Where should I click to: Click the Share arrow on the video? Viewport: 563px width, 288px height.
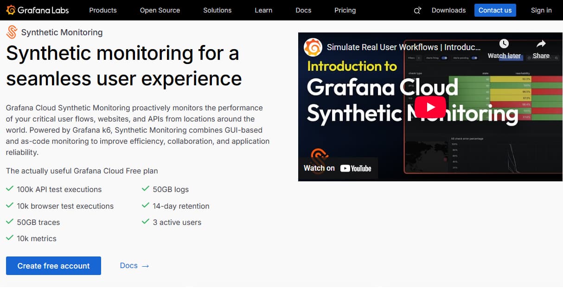pos(540,44)
